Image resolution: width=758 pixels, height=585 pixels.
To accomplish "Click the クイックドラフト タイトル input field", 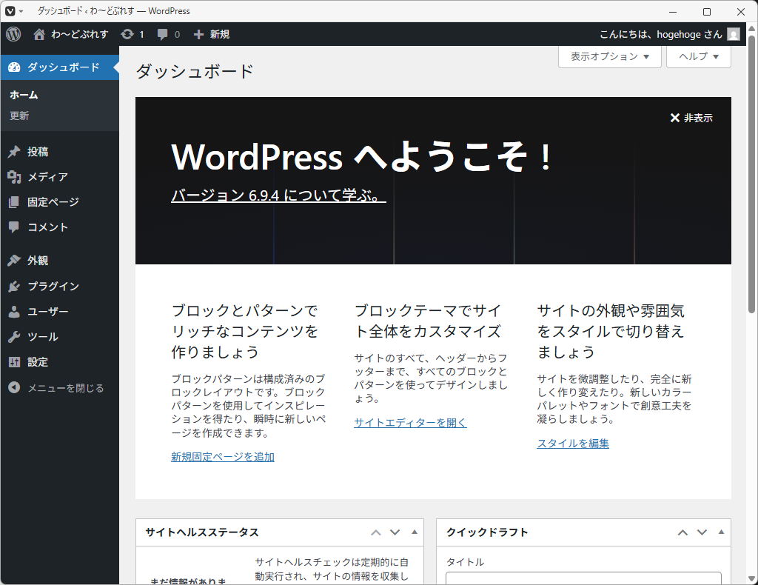I will 583,578.
